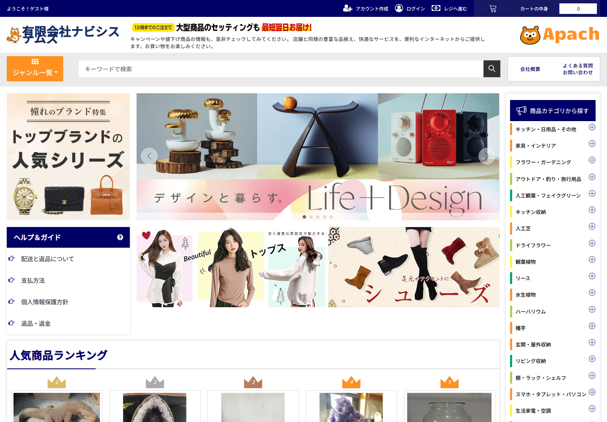The image size is (607, 422).
Task: Open the ジャンル一覧 dropdown
Action: click(35, 69)
